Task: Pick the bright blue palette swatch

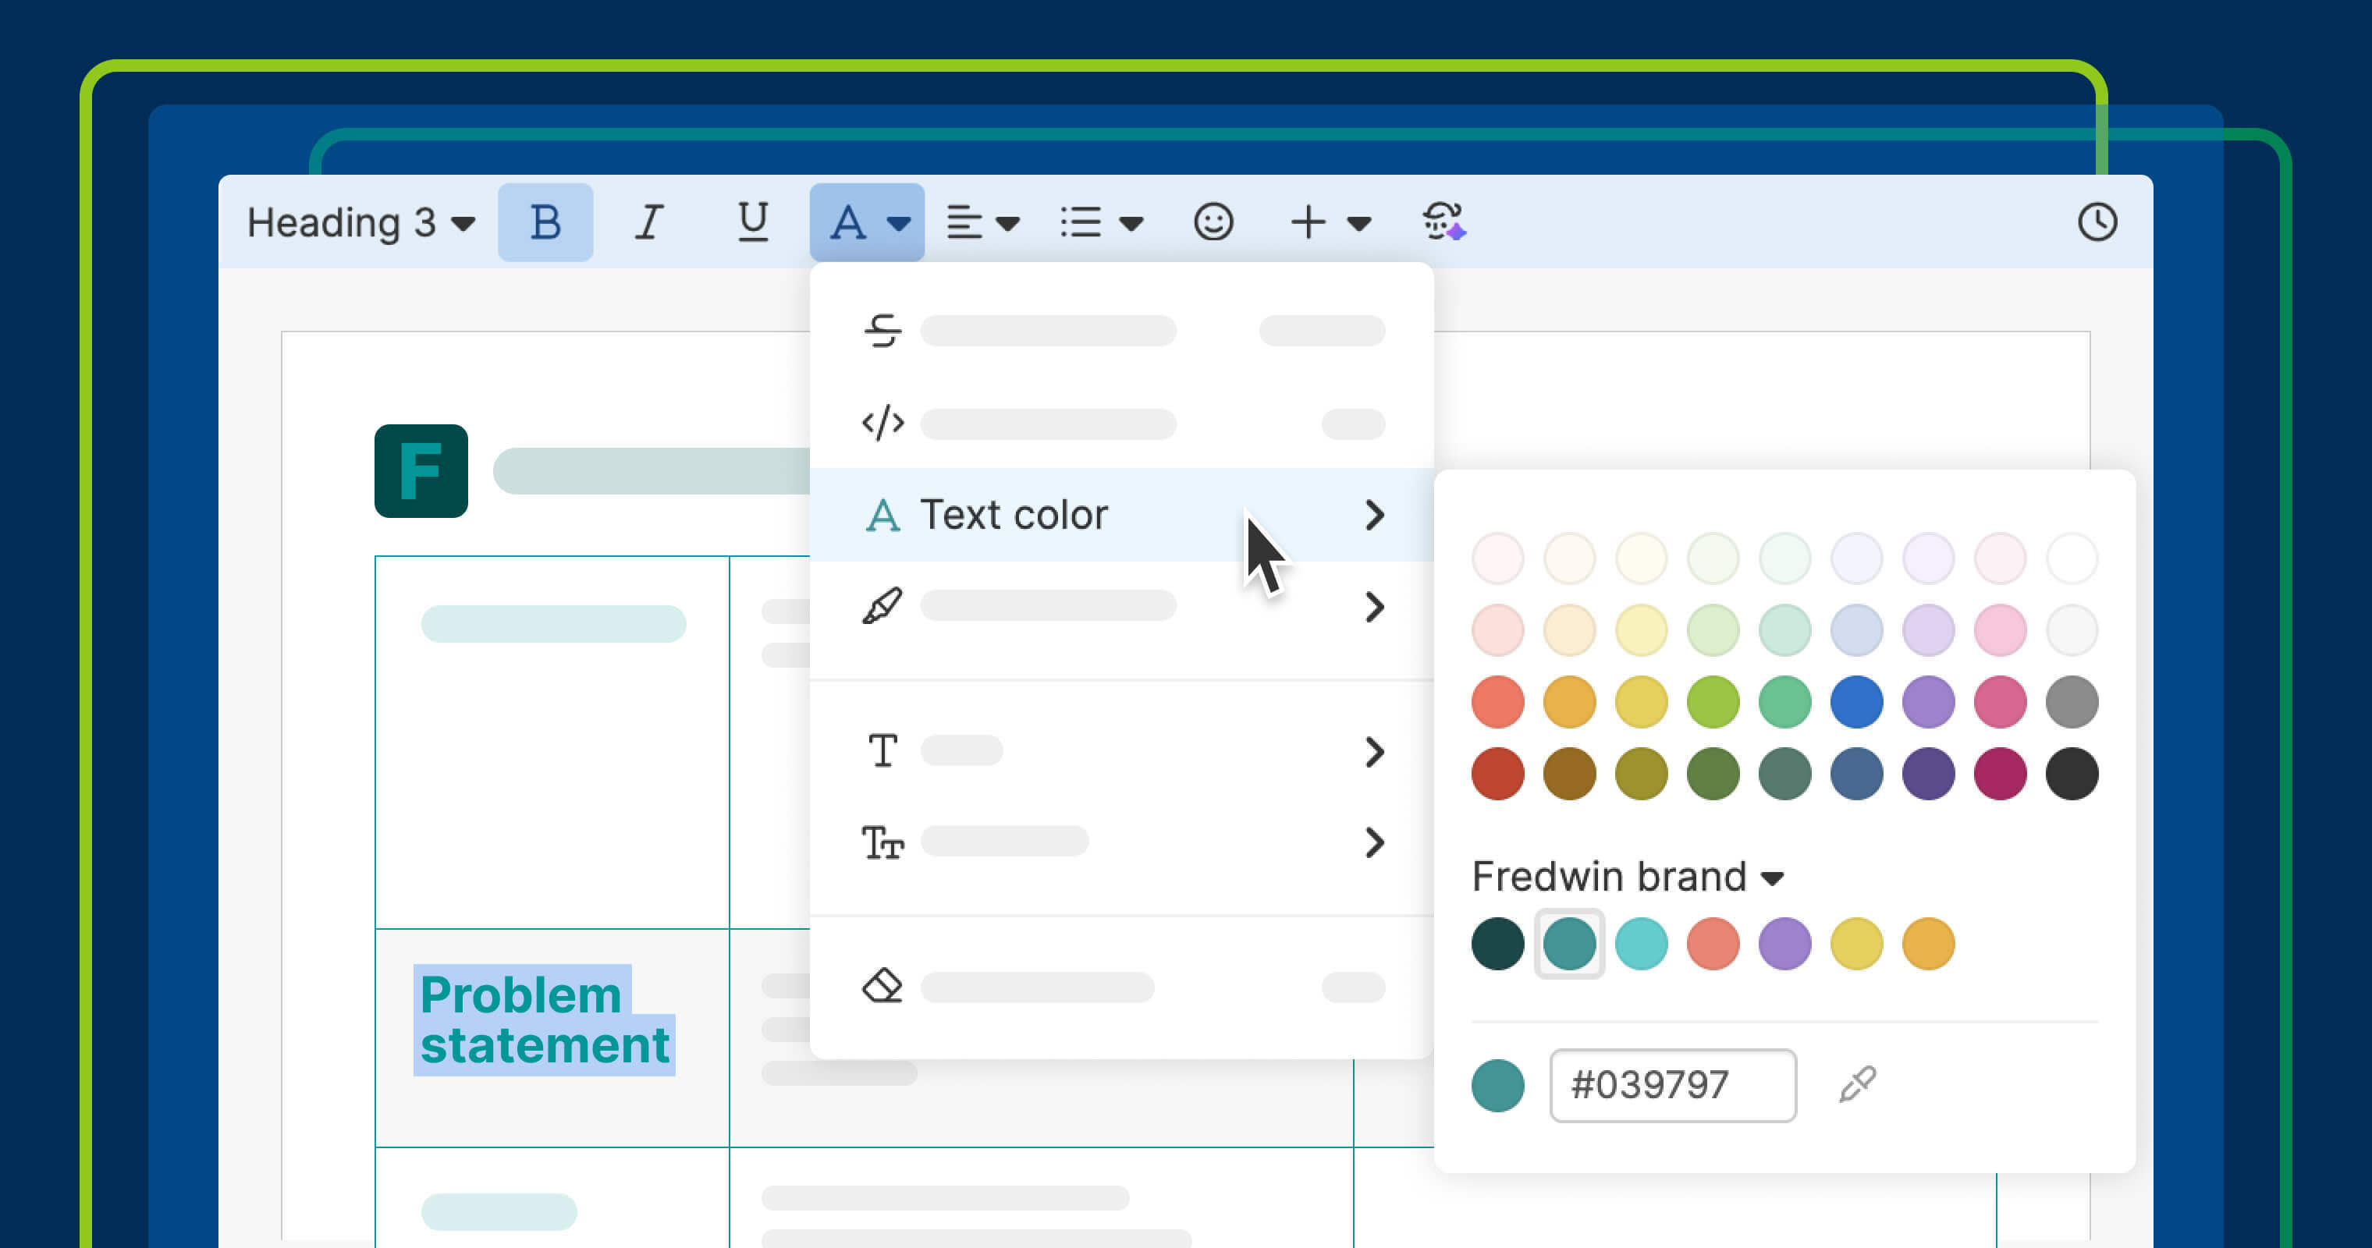Action: [1856, 701]
